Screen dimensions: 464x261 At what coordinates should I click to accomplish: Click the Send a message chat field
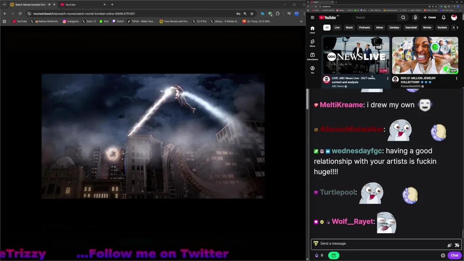coord(381,244)
